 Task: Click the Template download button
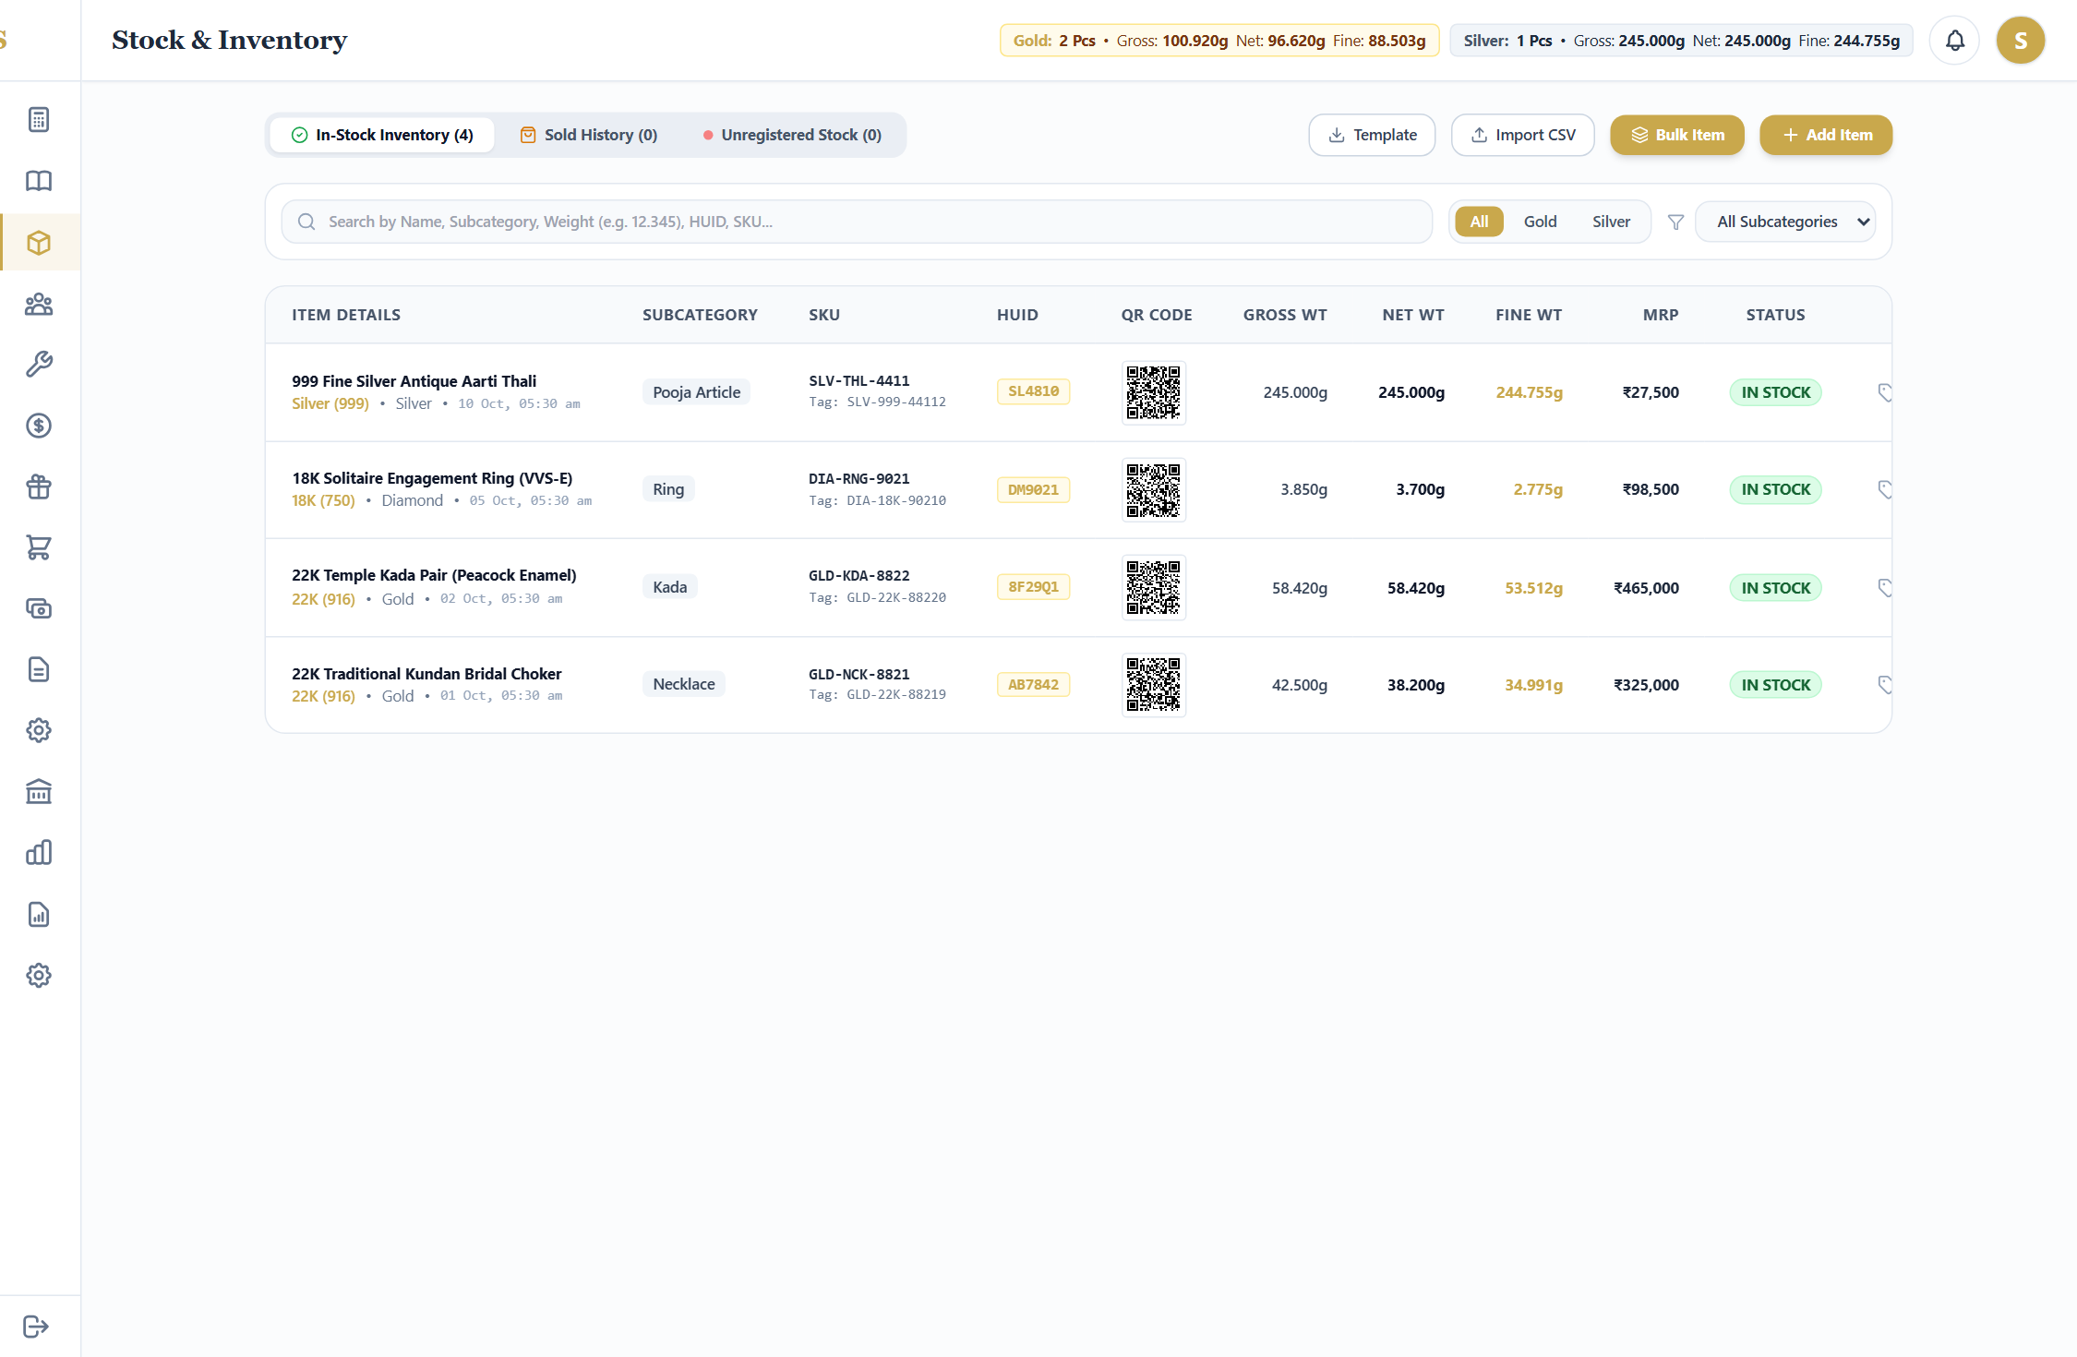(1372, 135)
